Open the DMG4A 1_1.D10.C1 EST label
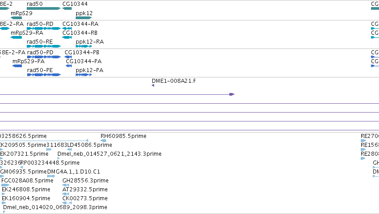The width and height of the screenshot is (379, 214). (x=73, y=172)
